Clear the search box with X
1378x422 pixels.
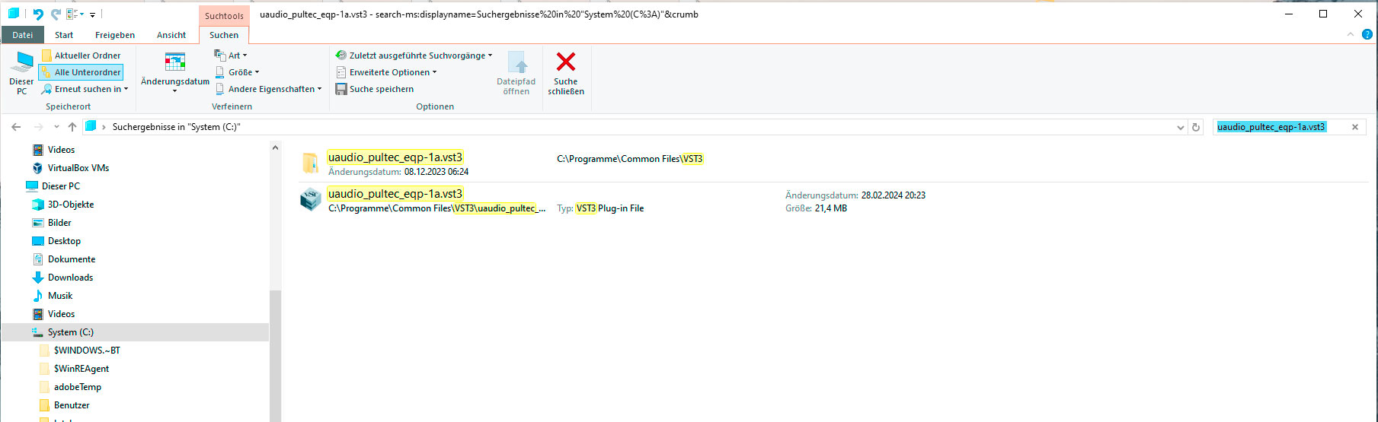coord(1355,127)
